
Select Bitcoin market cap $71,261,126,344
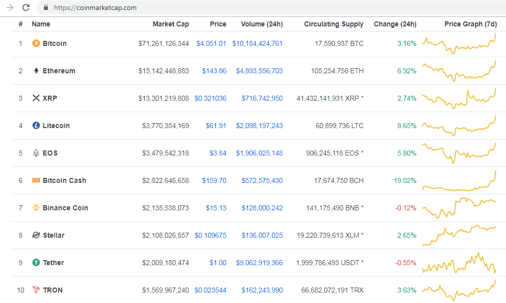pos(164,43)
